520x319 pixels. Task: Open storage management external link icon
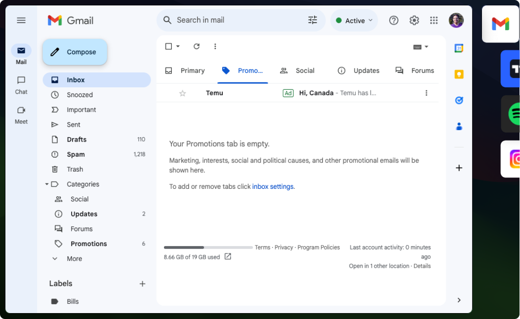[x=228, y=257]
